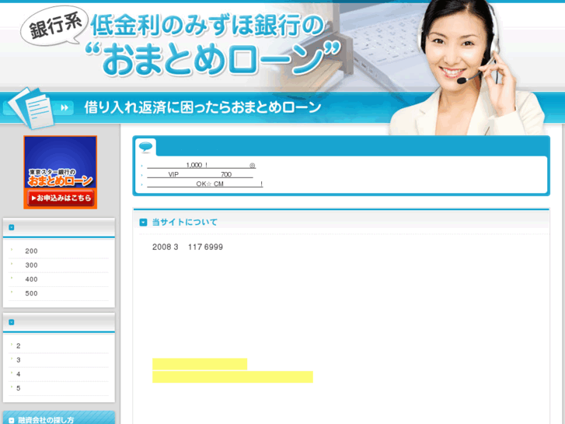Open the sidebar entry '3'

click(x=19, y=360)
